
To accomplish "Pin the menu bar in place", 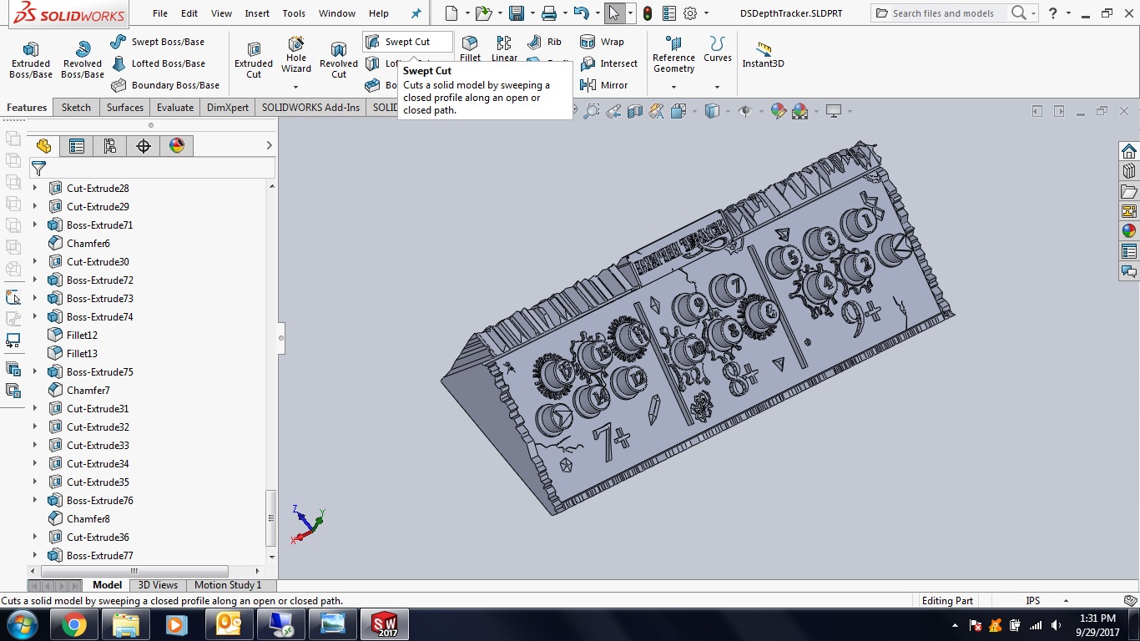I will (416, 13).
